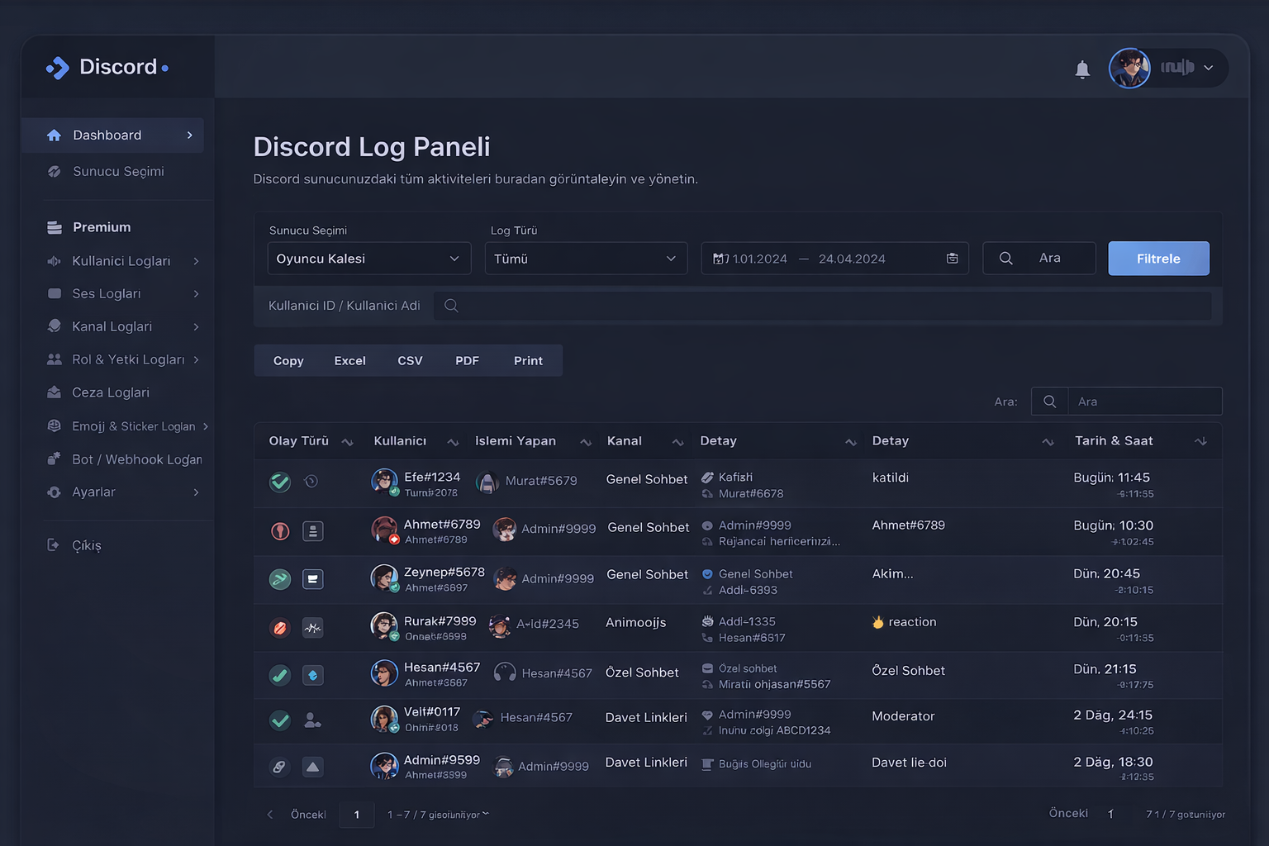Expand Emoji & Sticker Loglari submenu
Image resolution: width=1269 pixels, height=846 pixels.
pyautogui.click(x=206, y=426)
